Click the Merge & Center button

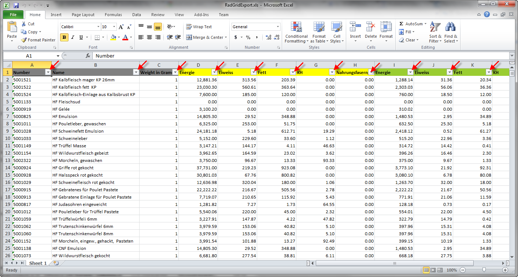pyautogui.click(x=205, y=37)
